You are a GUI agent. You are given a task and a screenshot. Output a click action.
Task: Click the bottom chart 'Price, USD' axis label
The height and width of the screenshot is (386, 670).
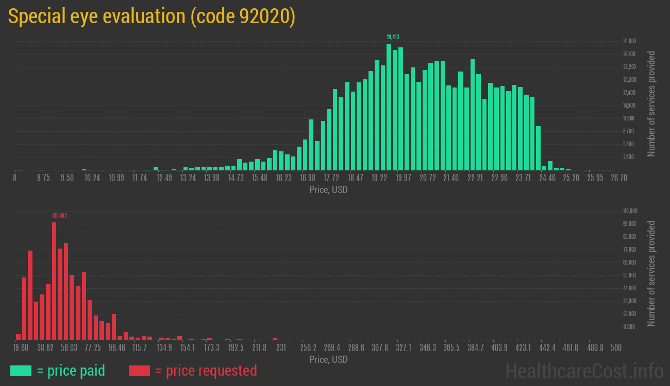(328, 359)
